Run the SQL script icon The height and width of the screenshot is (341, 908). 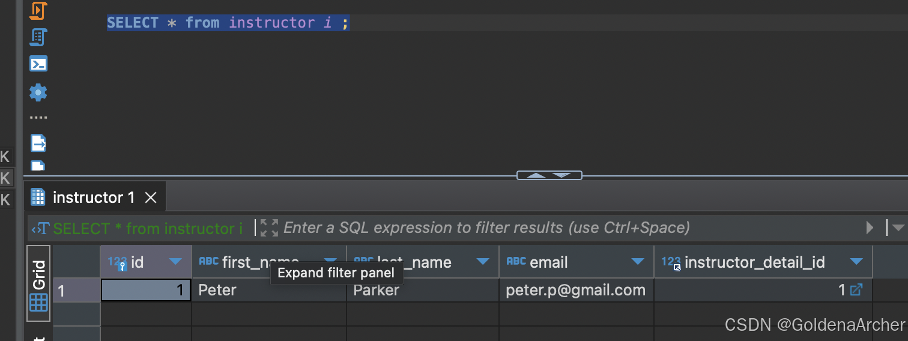click(38, 10)
